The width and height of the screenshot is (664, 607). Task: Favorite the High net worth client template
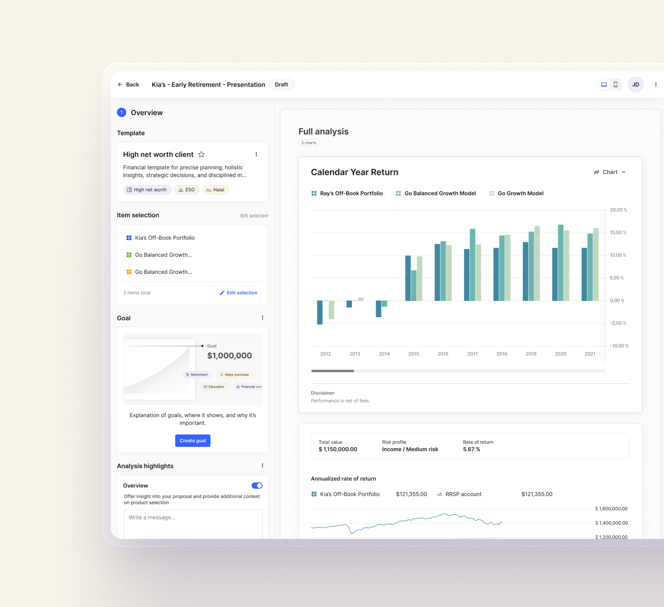pyautogui.click(x=201, y=154)
